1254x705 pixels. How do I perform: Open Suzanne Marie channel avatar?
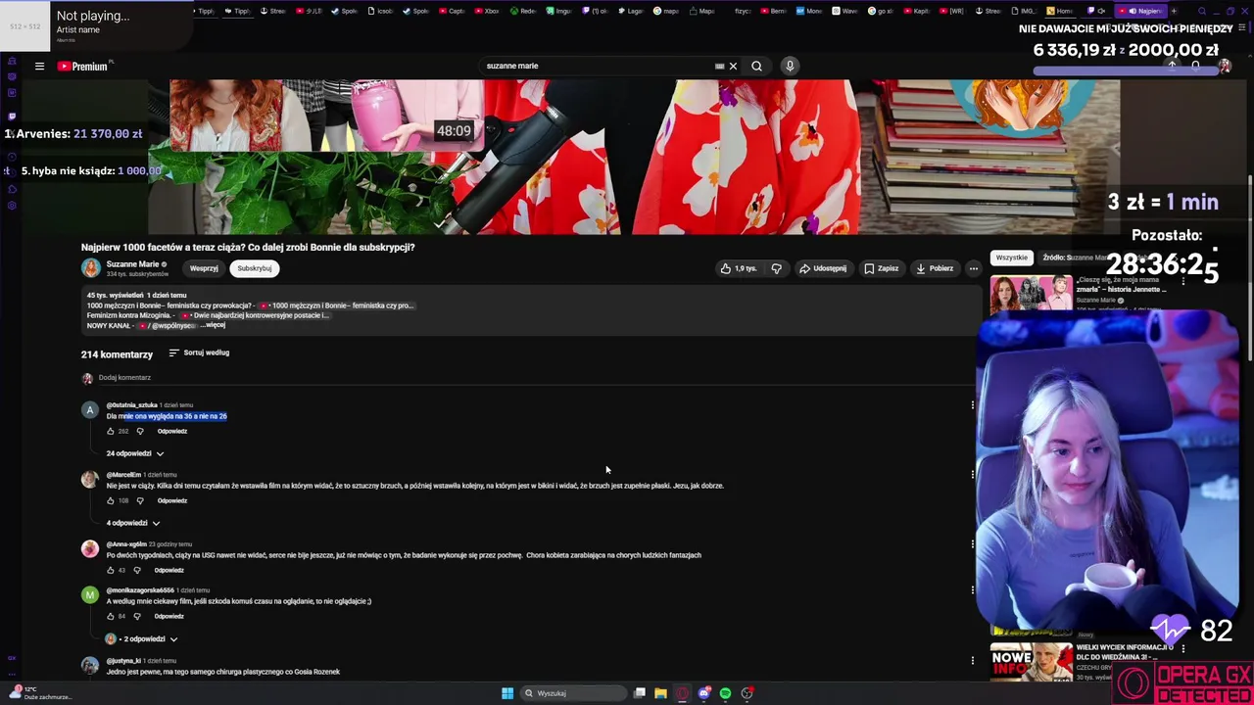(91, 268)
